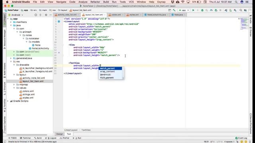This screenshot has height=143, width=255.
Task: Open the Resource Manager side tab
Action: tap(4, 39)
